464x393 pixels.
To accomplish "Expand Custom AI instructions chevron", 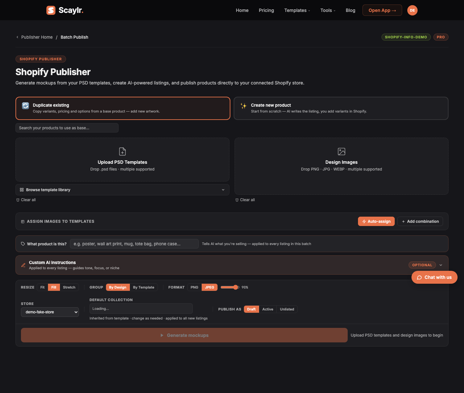I will 441,265.
